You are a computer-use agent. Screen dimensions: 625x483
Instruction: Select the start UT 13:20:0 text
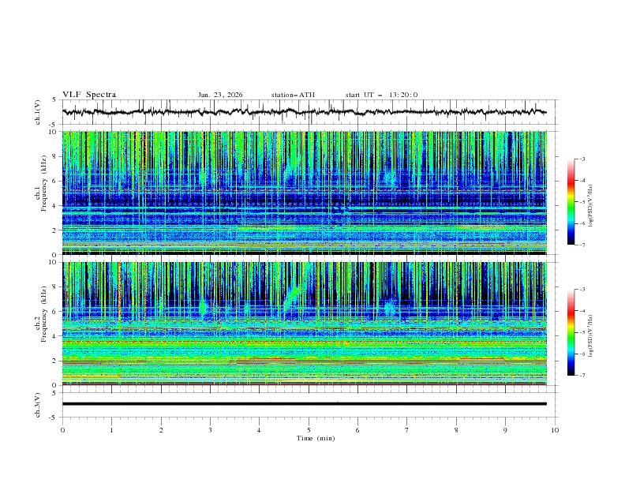[x=381, y=95]
